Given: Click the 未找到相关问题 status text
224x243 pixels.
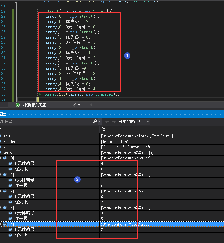Looking at the screenshot, I should (x=34, y=105).
